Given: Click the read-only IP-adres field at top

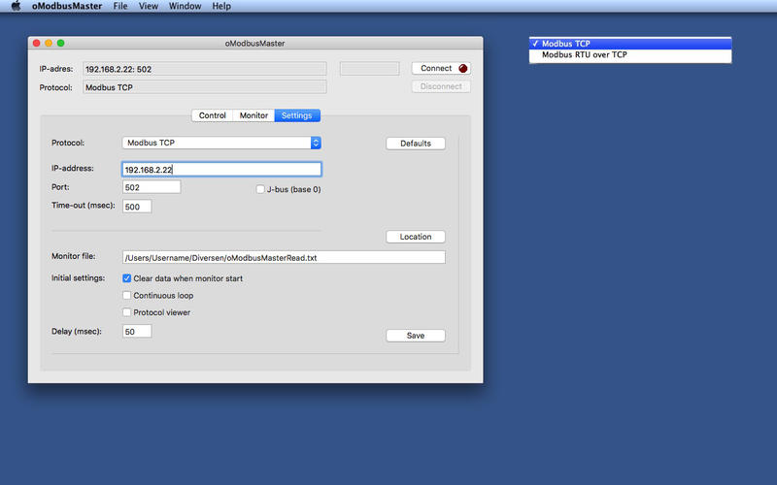Looking at the screenshot, I should click(x=205, y=69).
